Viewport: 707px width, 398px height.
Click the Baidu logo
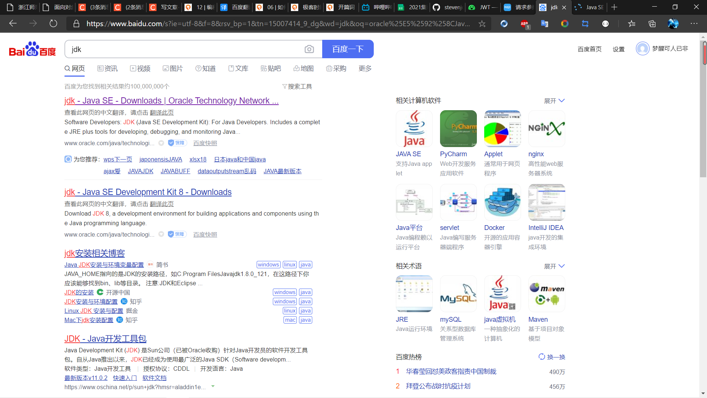tap(32, 49)
